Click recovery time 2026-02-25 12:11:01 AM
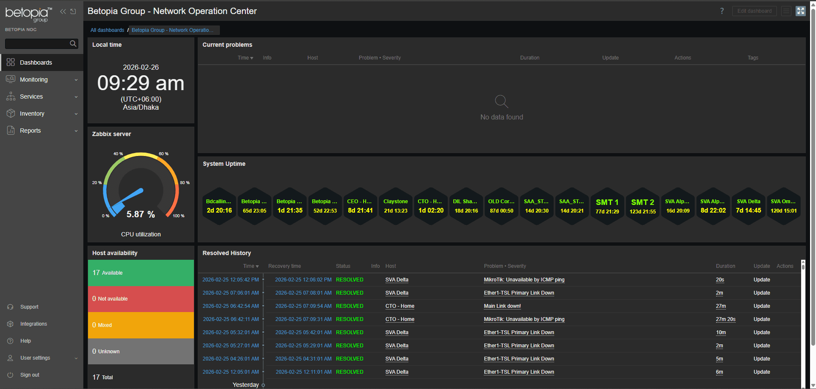Image resolution: width=816 pixels, height=389 pixels. click(x=304, y=372)
